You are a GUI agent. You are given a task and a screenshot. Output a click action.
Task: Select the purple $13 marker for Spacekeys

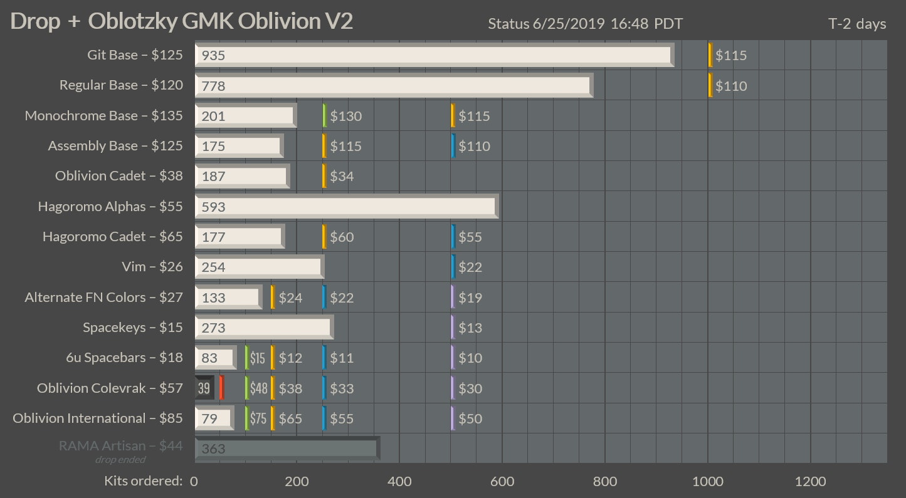coord(453,327)
